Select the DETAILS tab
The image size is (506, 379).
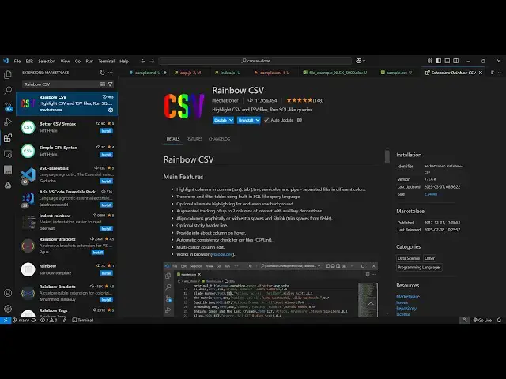(173, 139)
